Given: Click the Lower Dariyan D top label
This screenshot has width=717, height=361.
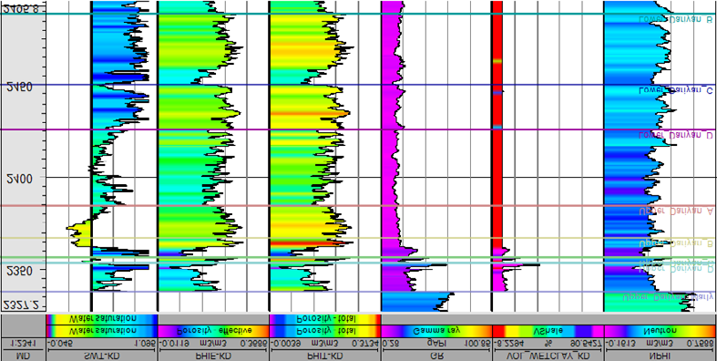Looking at the screenshot, I should tap(675, 136).
